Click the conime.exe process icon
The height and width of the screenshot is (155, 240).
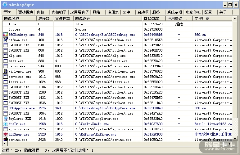coord(6,139)
